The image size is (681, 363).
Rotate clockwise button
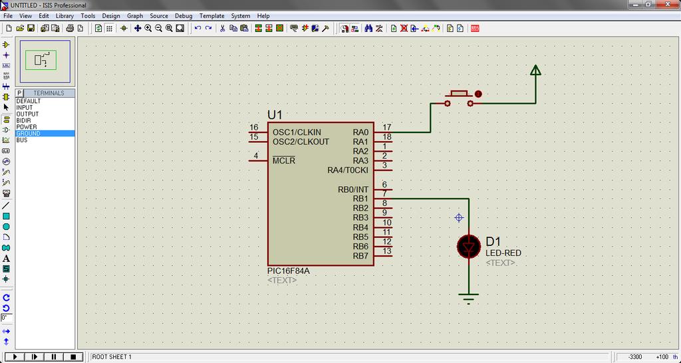coord(6,298)
